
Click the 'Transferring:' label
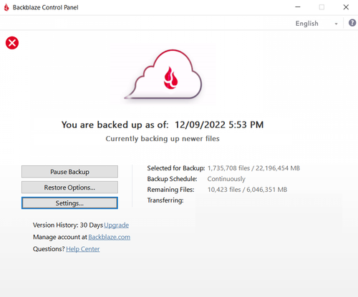coord(165,200)
